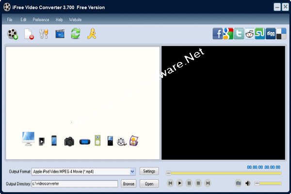Image resolution: width=291 pixels, height=194 pixels.
Task: Jump to previous track button
Action: click(x=170, y=183)
